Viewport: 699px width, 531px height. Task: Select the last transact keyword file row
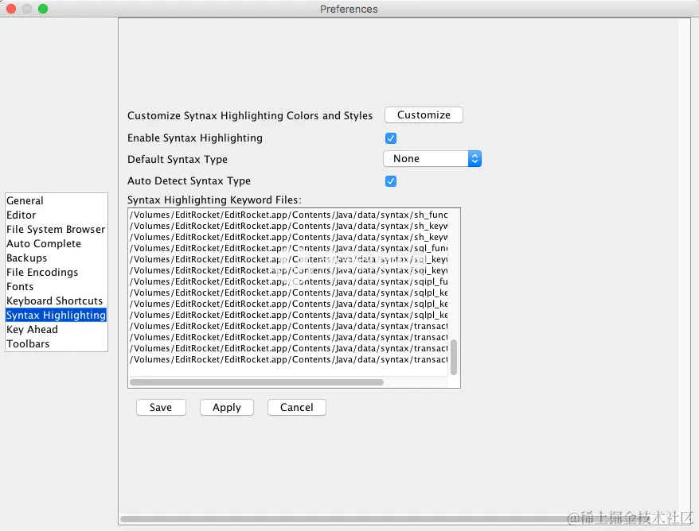[x=288, y=359]
